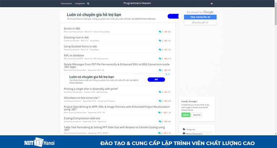Click top banner ad headline Luôn có chuyên gia
The width and height of the screenshot is (277, 148).
pyautogui.click(x=94, y=15)
